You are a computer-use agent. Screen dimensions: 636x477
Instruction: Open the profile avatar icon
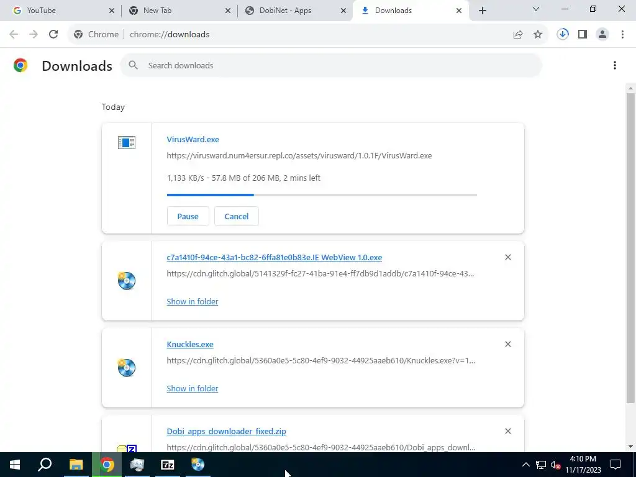602,35
